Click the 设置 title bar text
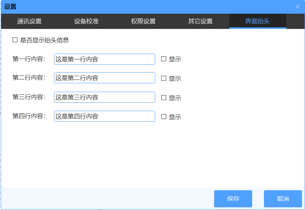The height and width of the screenshot is (210, 305). click(x=10, y=7)
